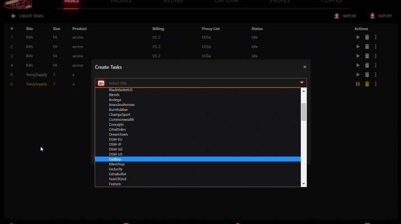Screen dimensions: 401x224
Task: Open the Billing tab
Action: click(172, 2)
